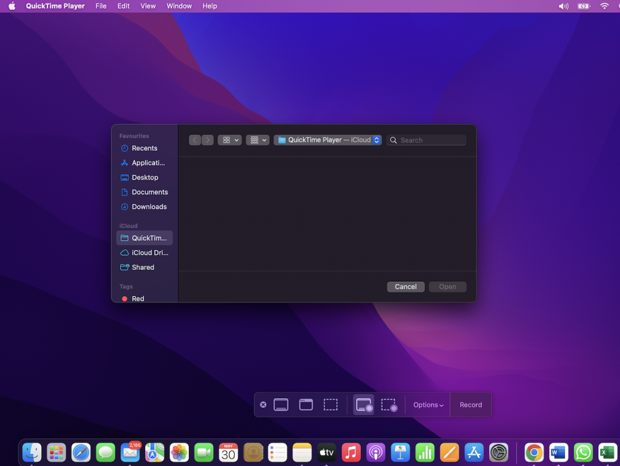Select Downloads in the sidebar
Viewport: 620px width, 466px height.
pyautogui.click(x=144, y=207)
